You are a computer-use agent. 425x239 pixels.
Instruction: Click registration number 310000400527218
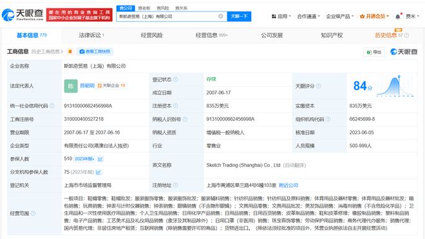coord(84,119)
